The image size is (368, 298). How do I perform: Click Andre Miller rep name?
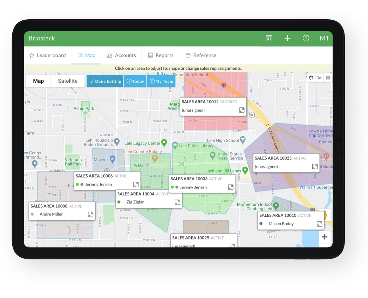(x=51, y=214)
